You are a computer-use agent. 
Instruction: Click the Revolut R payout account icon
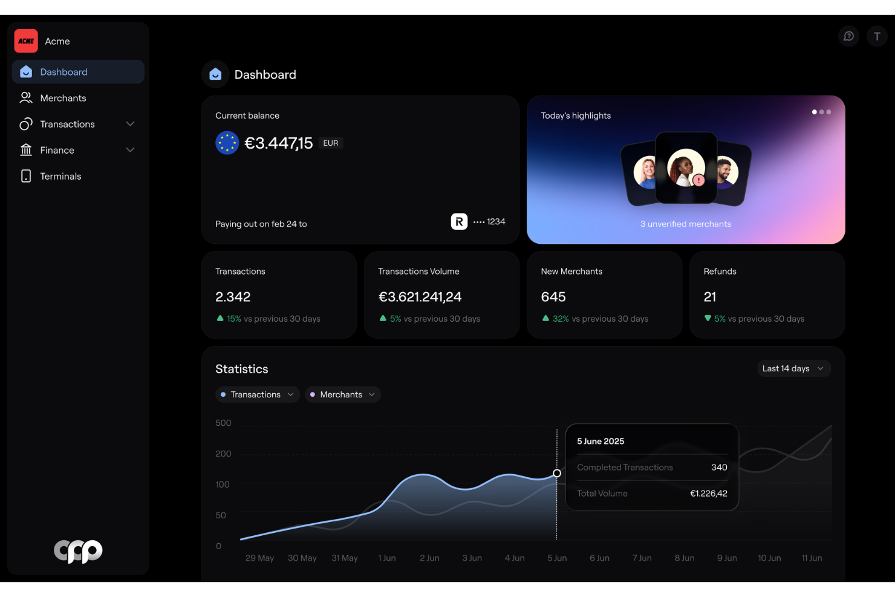click(459, 222)
